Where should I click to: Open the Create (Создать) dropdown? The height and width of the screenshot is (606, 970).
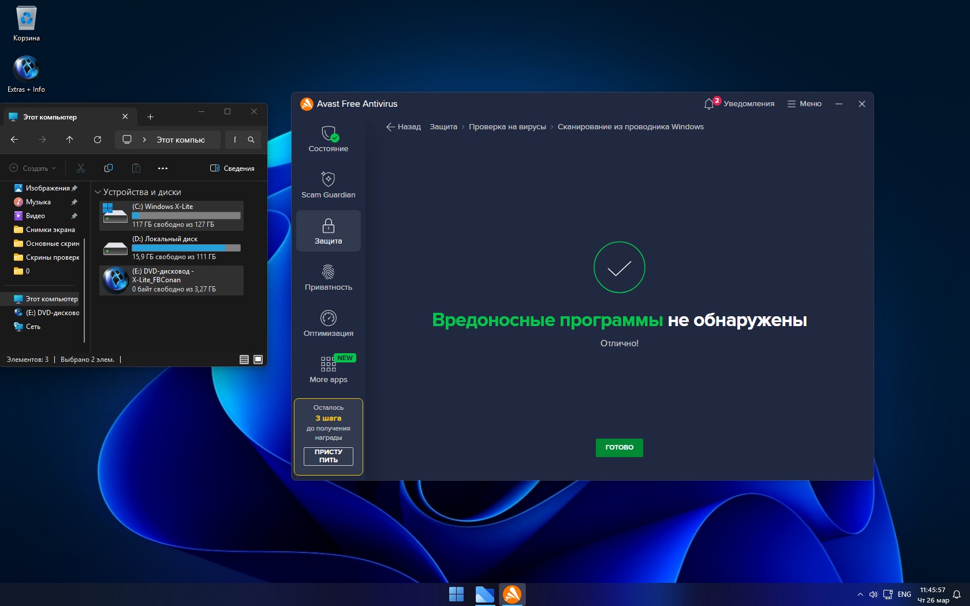(x=33, y=169)
